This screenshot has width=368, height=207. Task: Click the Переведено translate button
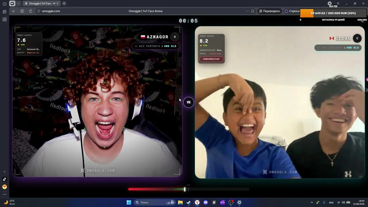click(x=269, y=11)
